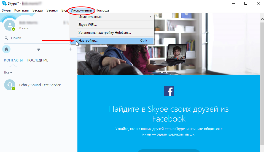Click the search magnifier icon

(6, 38)
